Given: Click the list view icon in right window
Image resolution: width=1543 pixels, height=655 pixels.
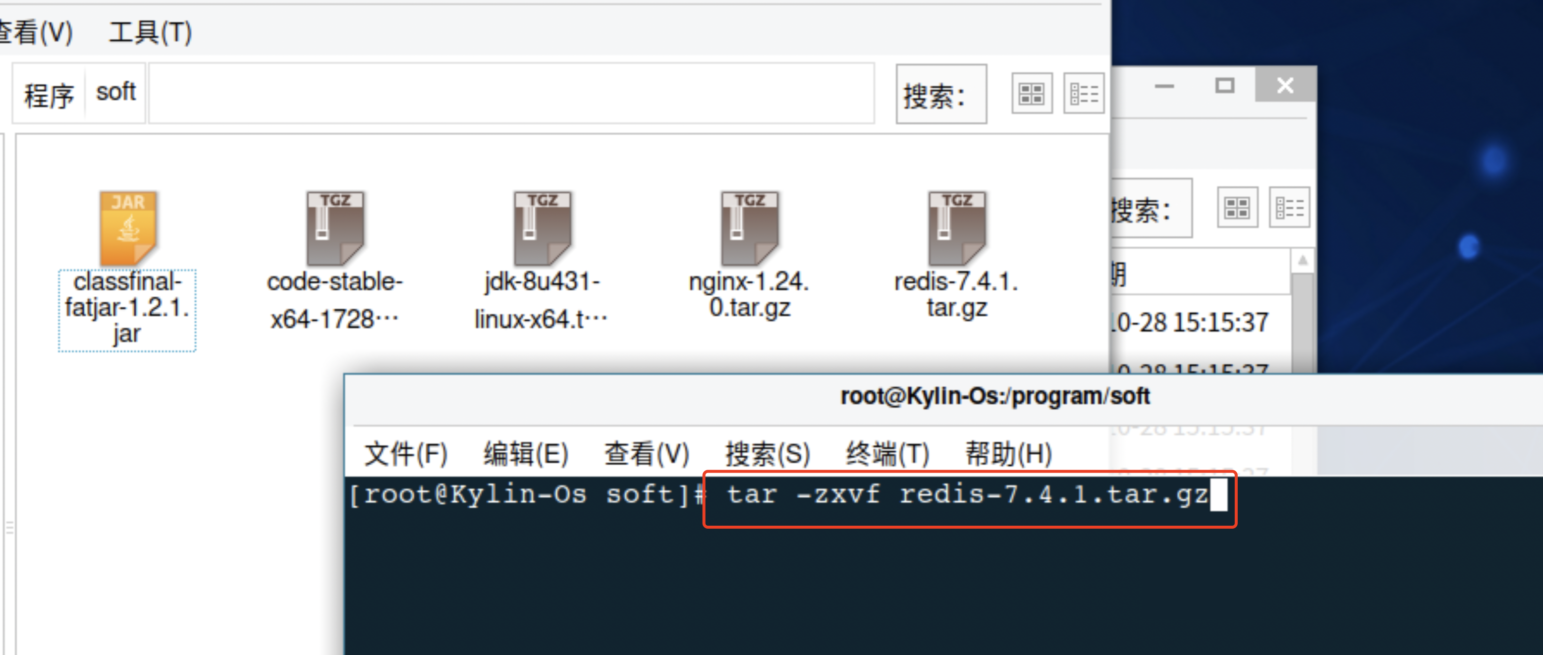Looking at the screenshot, I should (x=1288, y=208).
